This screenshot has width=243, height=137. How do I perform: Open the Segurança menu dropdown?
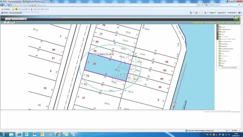tap(221, 13)
